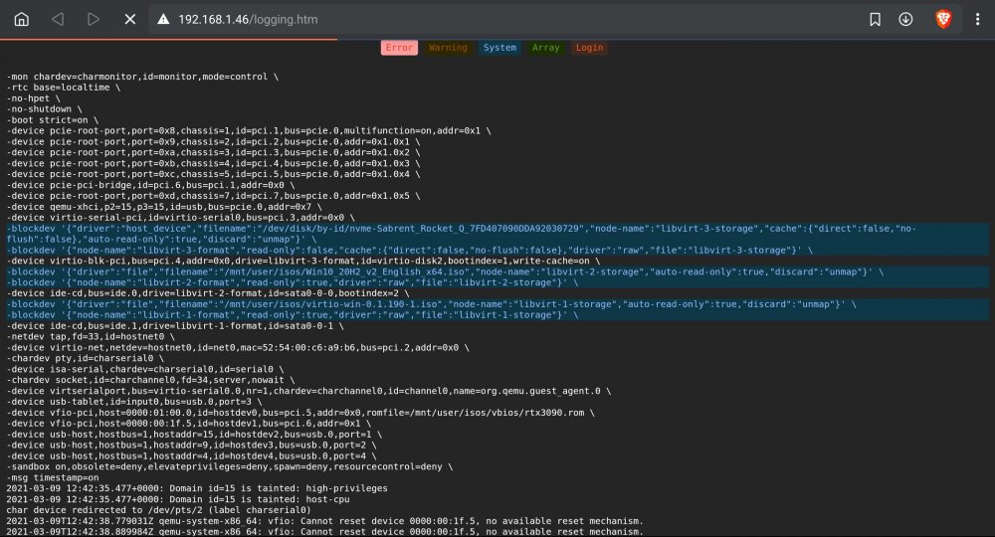Click the '-no-shutdown' line
This screenshot has height=537, width=995.
tap(45, 109)
